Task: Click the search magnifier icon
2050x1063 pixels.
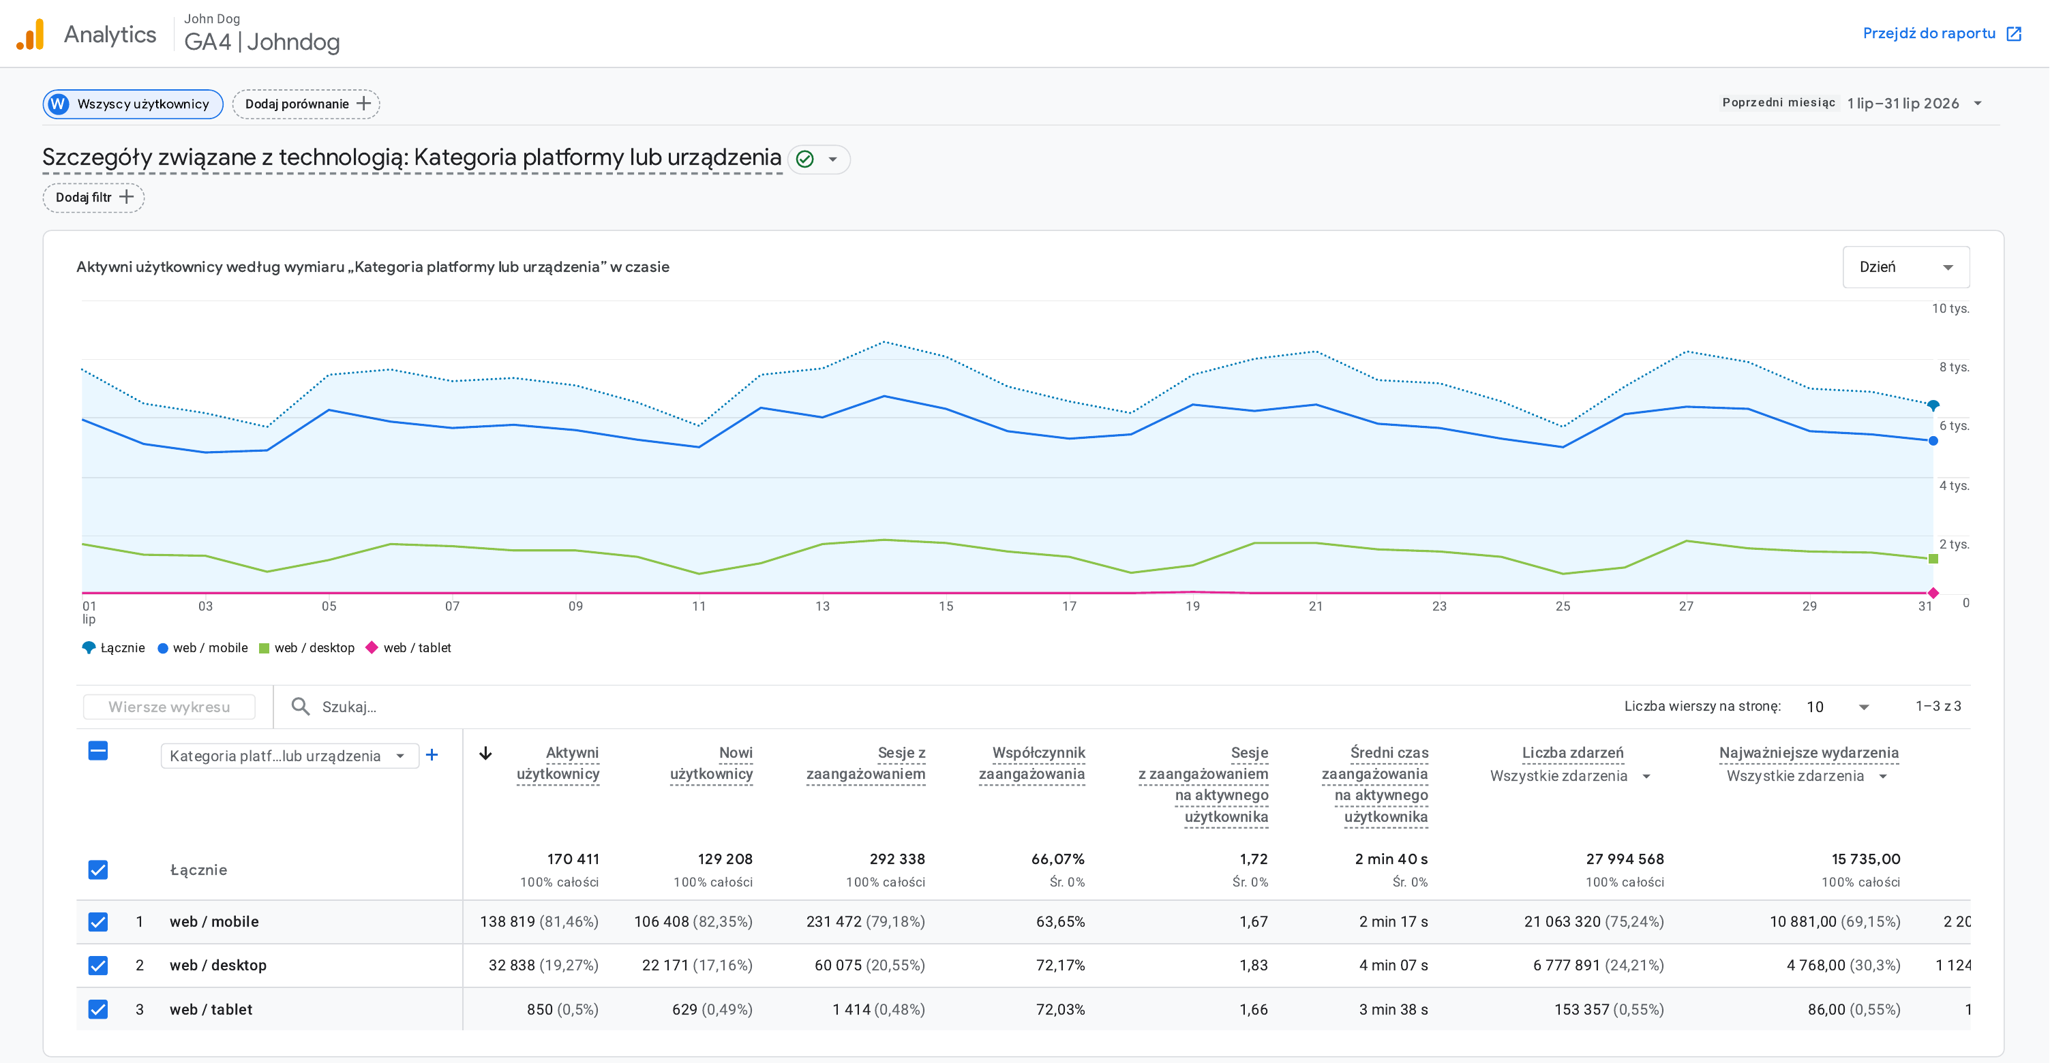Action: coord(300,707)
